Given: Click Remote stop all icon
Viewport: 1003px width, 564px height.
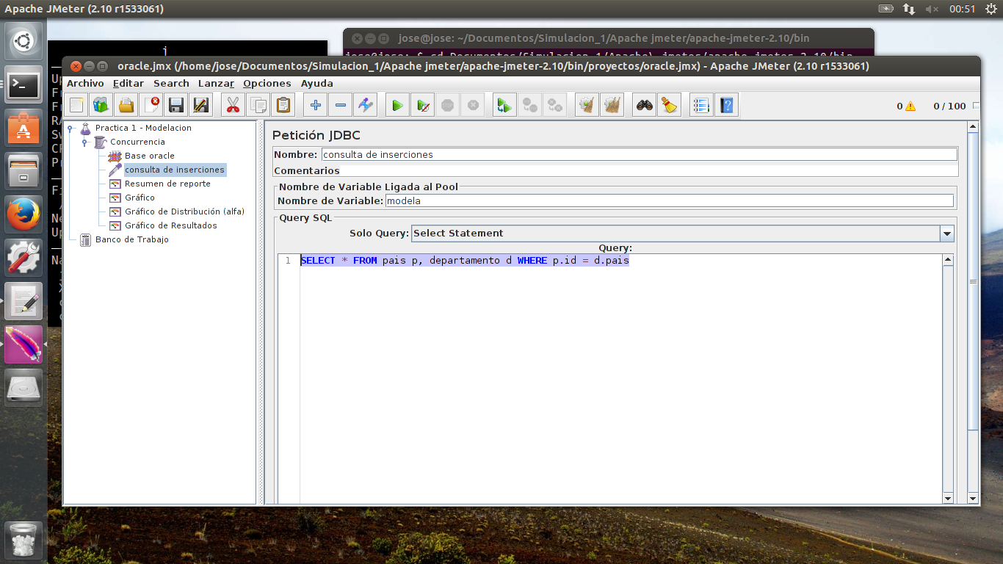Looking at the screenshot, I should click(529, 105).
